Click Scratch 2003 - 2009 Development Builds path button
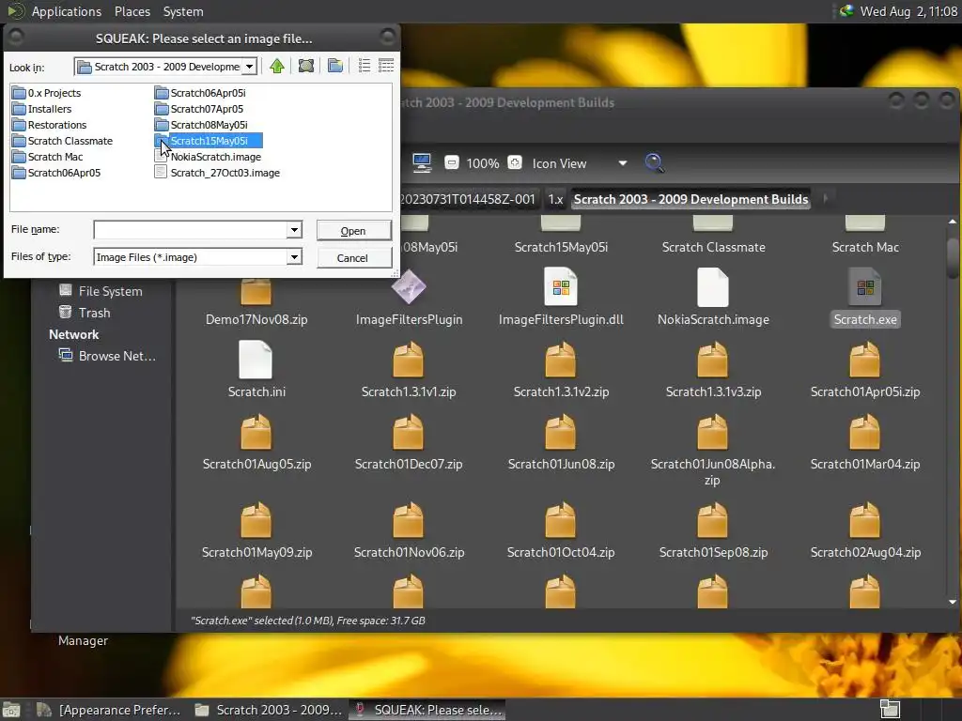Viewport: 962px width, 721px height. (x=690, y=199)
